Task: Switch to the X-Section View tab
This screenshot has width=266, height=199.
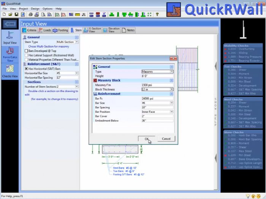Action: pyautogui.click(x=92, y=30)
